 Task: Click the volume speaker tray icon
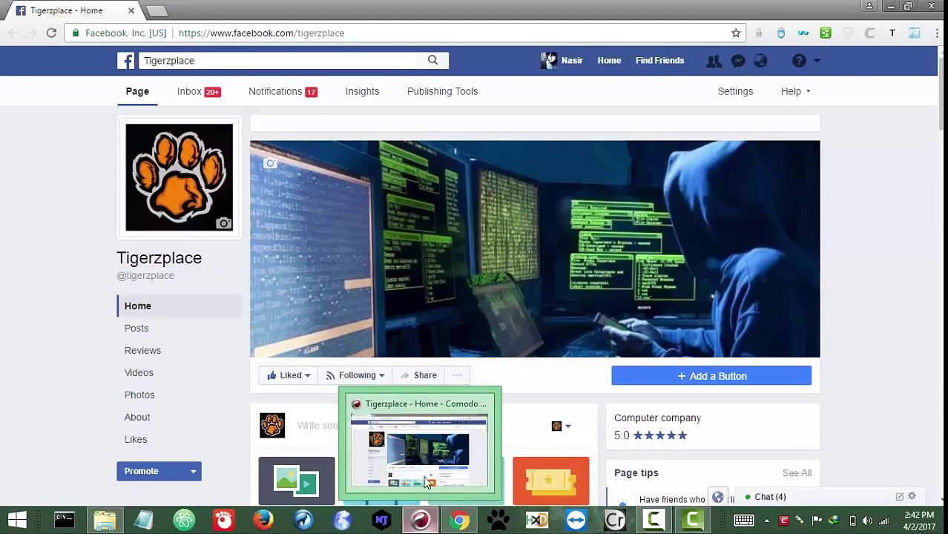tap(867, 521)
